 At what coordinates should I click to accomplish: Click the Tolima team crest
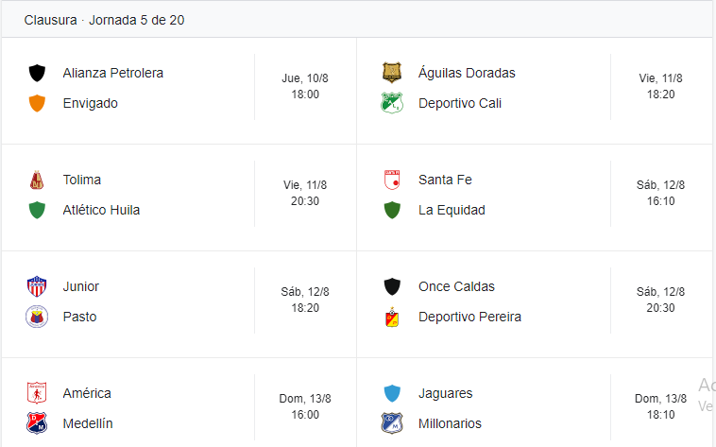38,180
